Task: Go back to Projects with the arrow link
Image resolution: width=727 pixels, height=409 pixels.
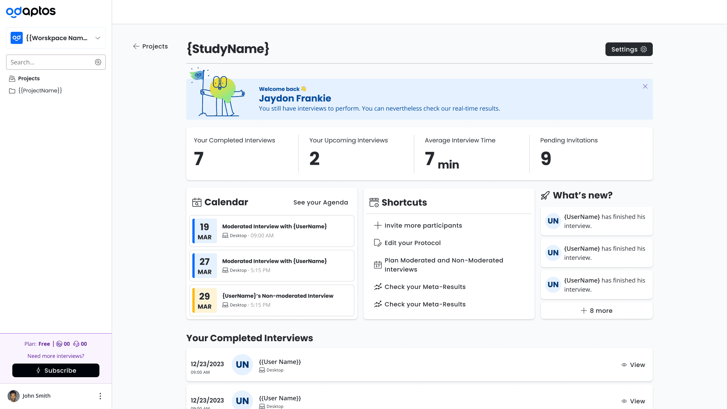Action: click(150, 46)
